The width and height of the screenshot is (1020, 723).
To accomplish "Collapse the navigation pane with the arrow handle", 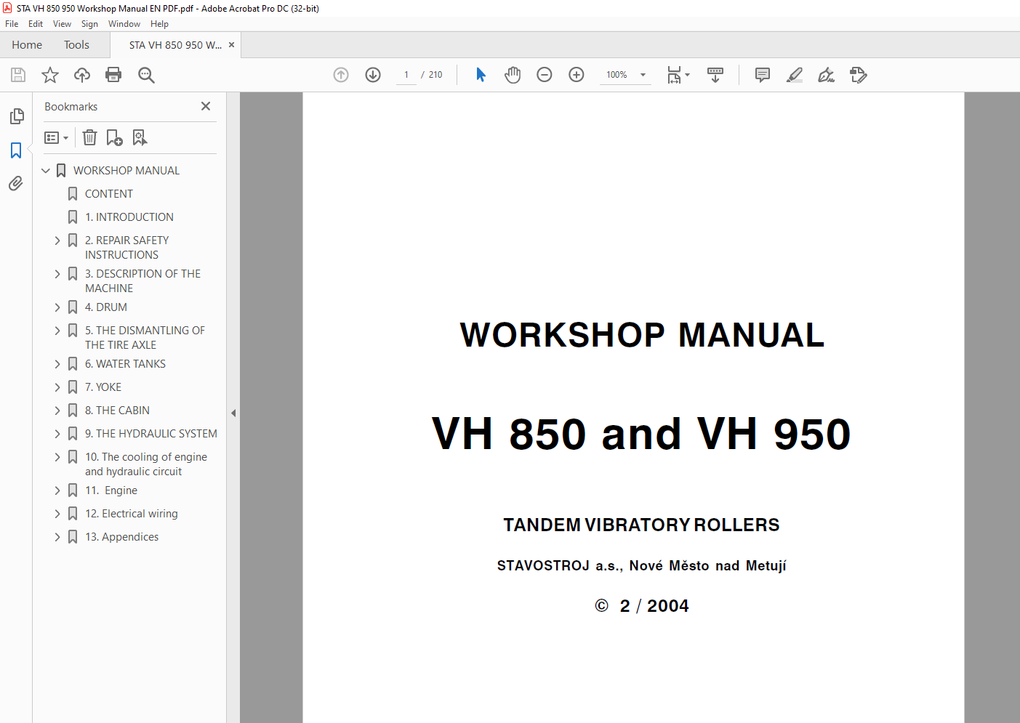I will [233, 413].
